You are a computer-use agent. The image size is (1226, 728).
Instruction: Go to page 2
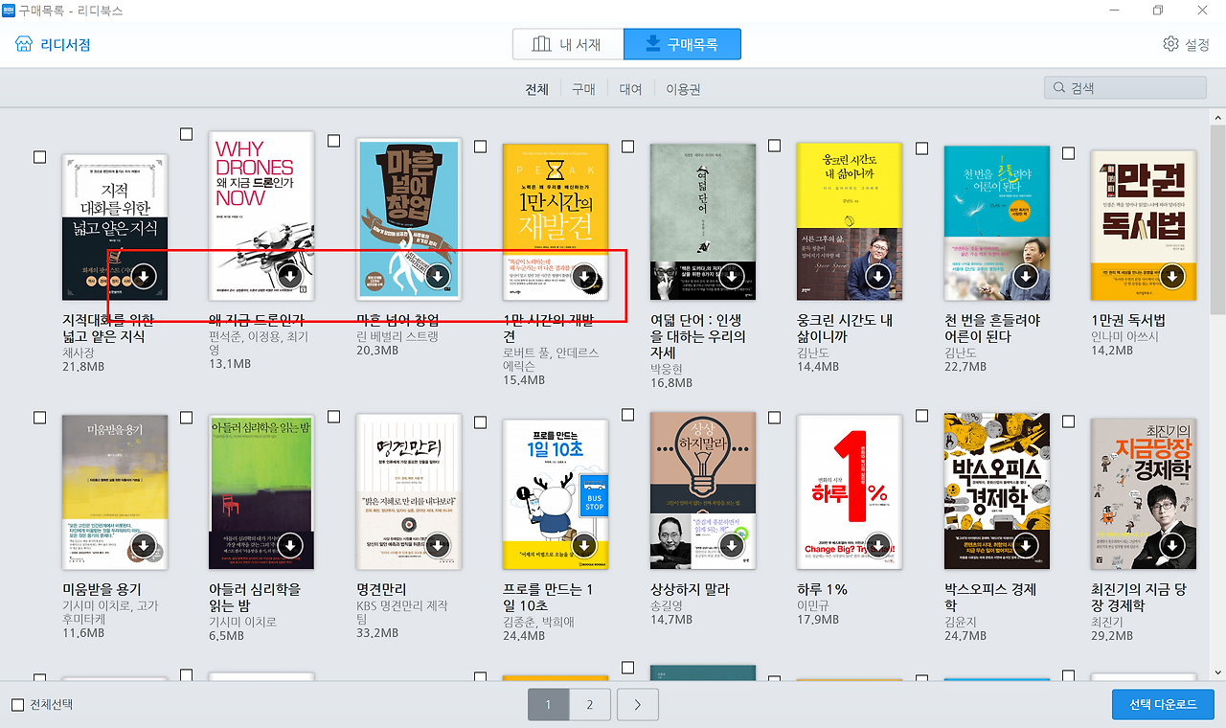pyautogui.click(x=590, y=705)
